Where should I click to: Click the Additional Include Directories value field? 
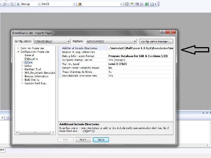point(141,48)
